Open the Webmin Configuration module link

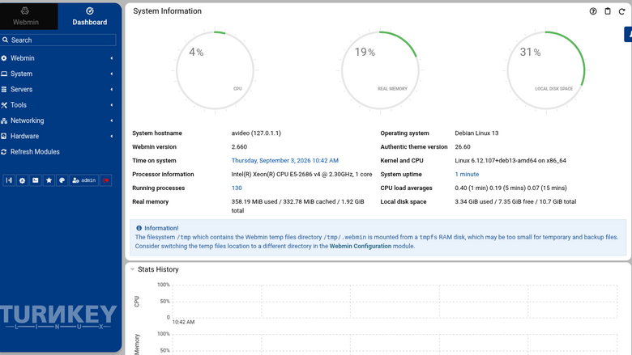click(x=361, y=246)
